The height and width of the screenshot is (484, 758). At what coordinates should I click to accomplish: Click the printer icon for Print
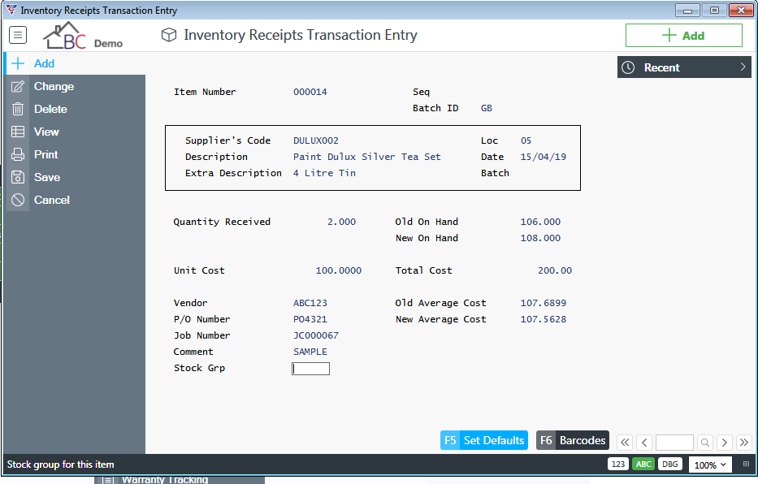tap(18, 154)
